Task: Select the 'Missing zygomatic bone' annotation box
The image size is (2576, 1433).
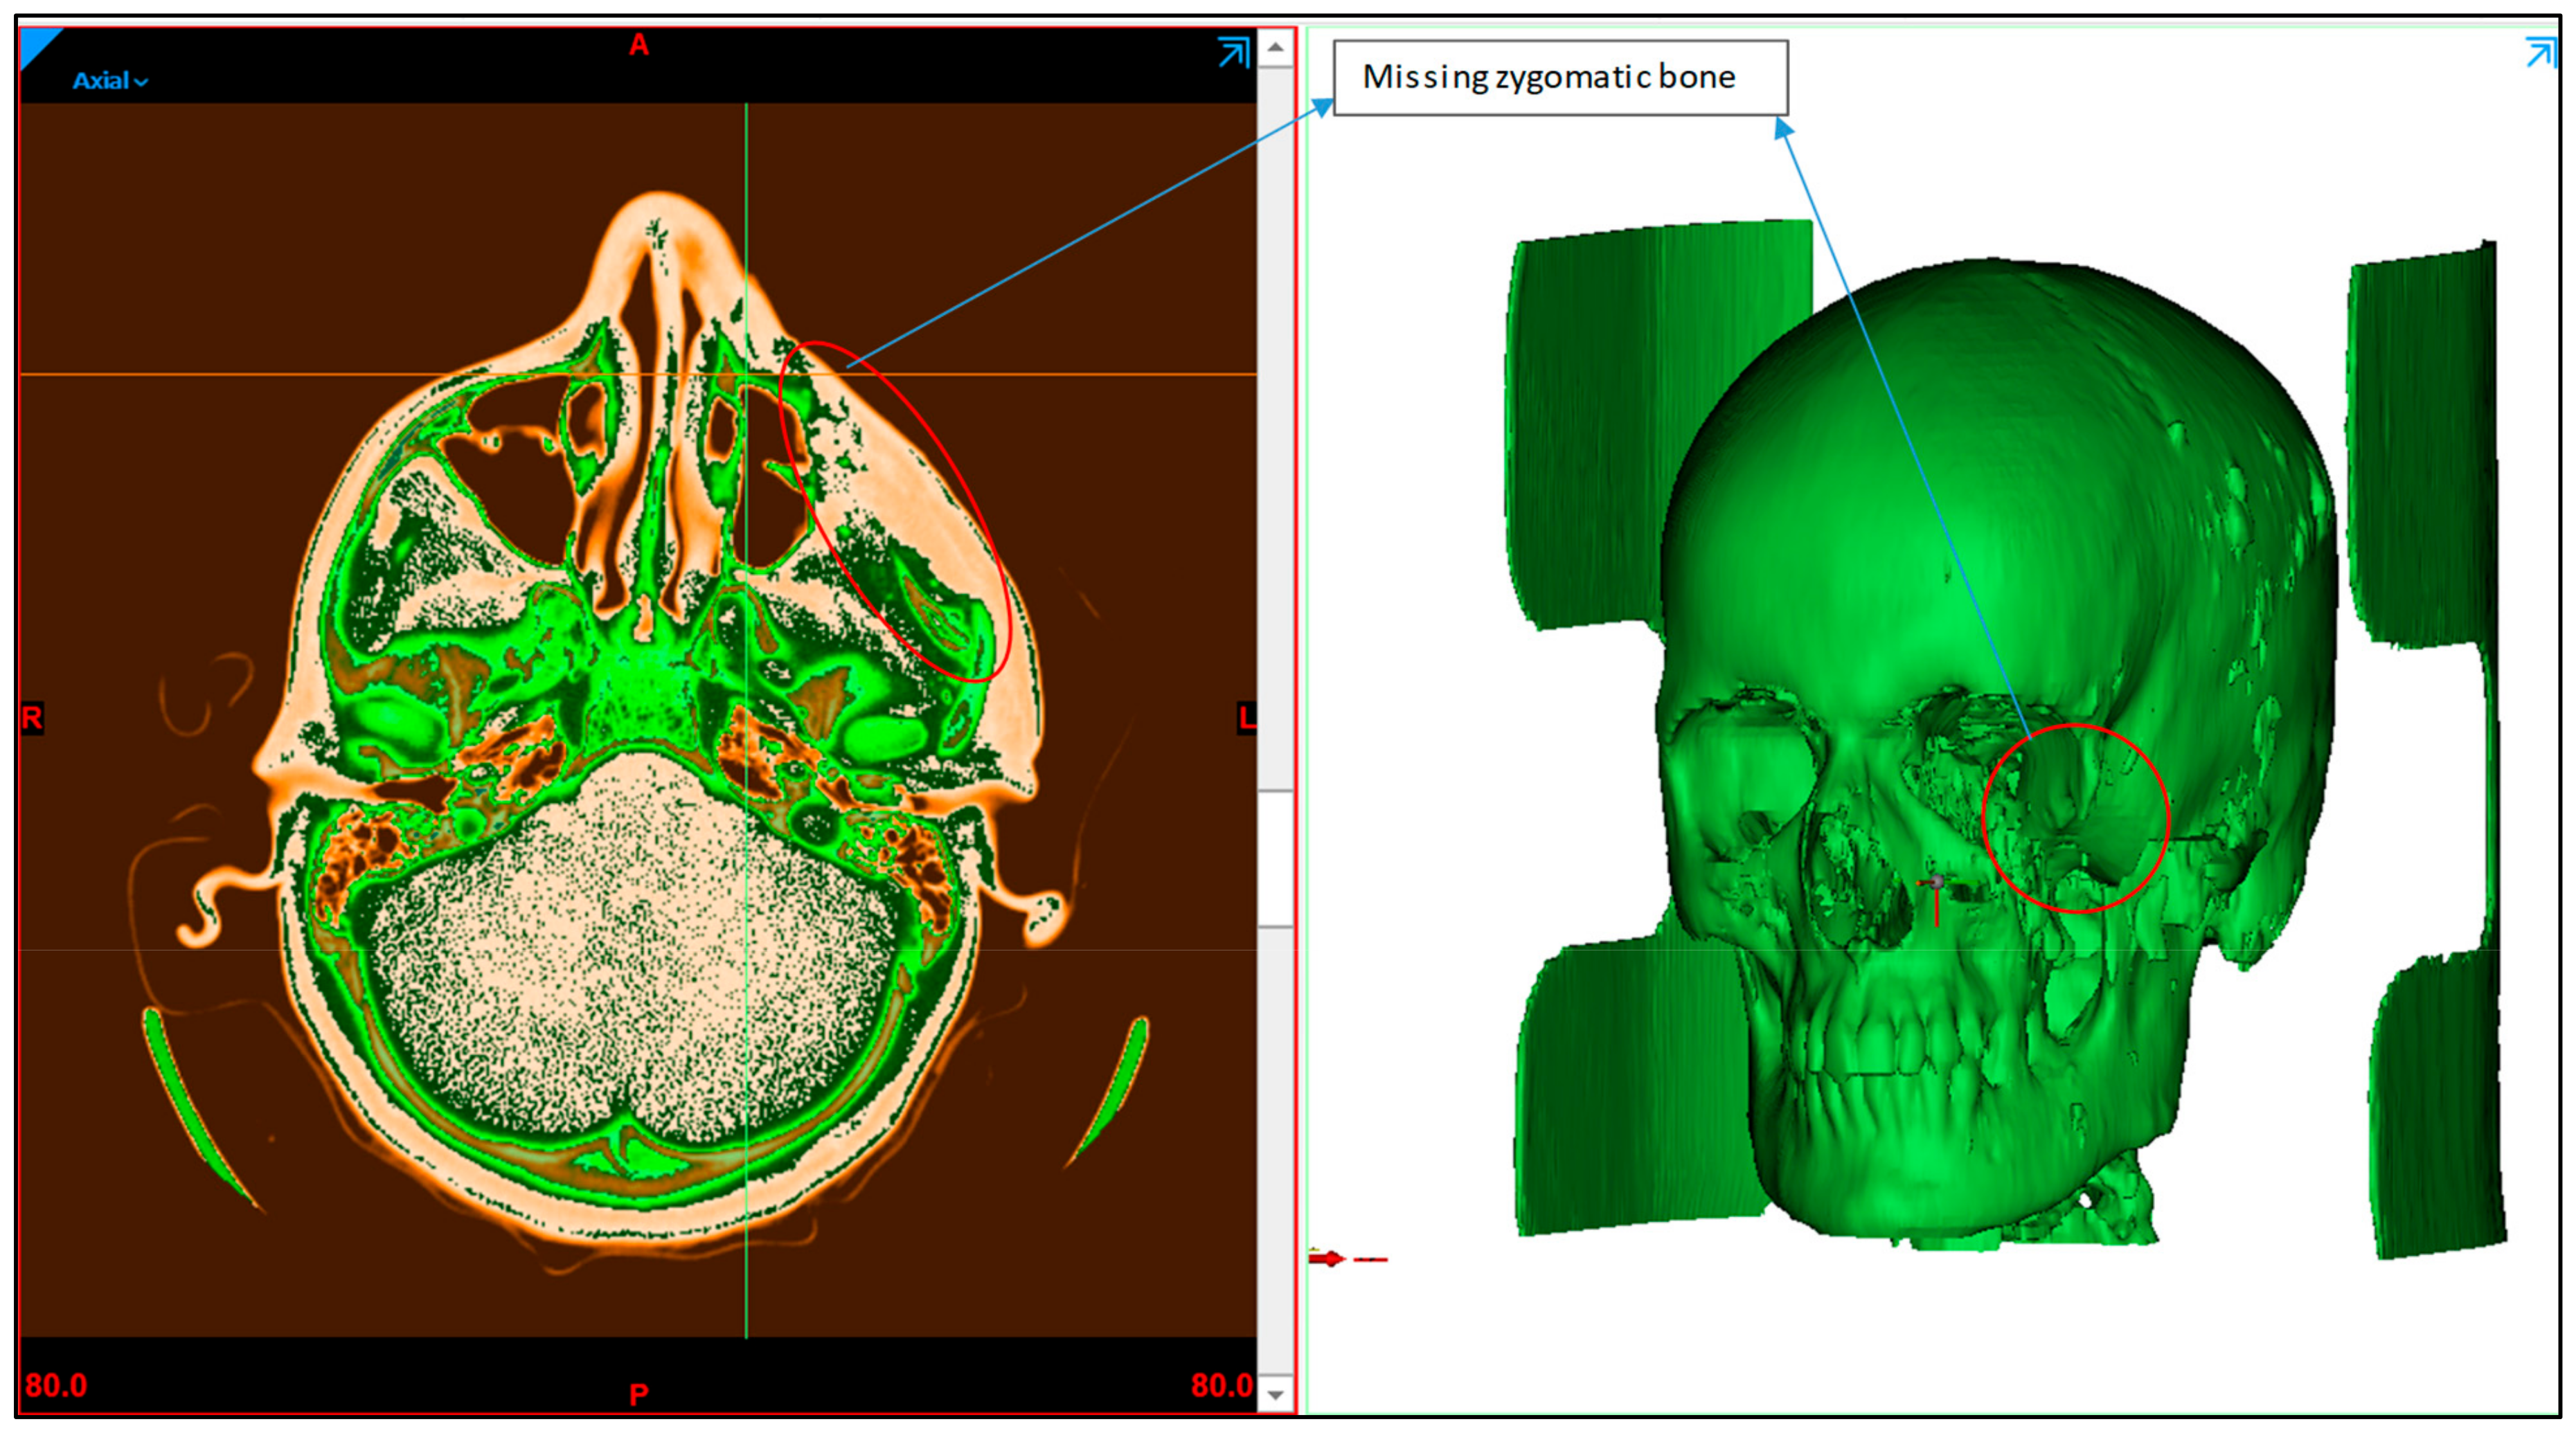Action: [1560, 78]
